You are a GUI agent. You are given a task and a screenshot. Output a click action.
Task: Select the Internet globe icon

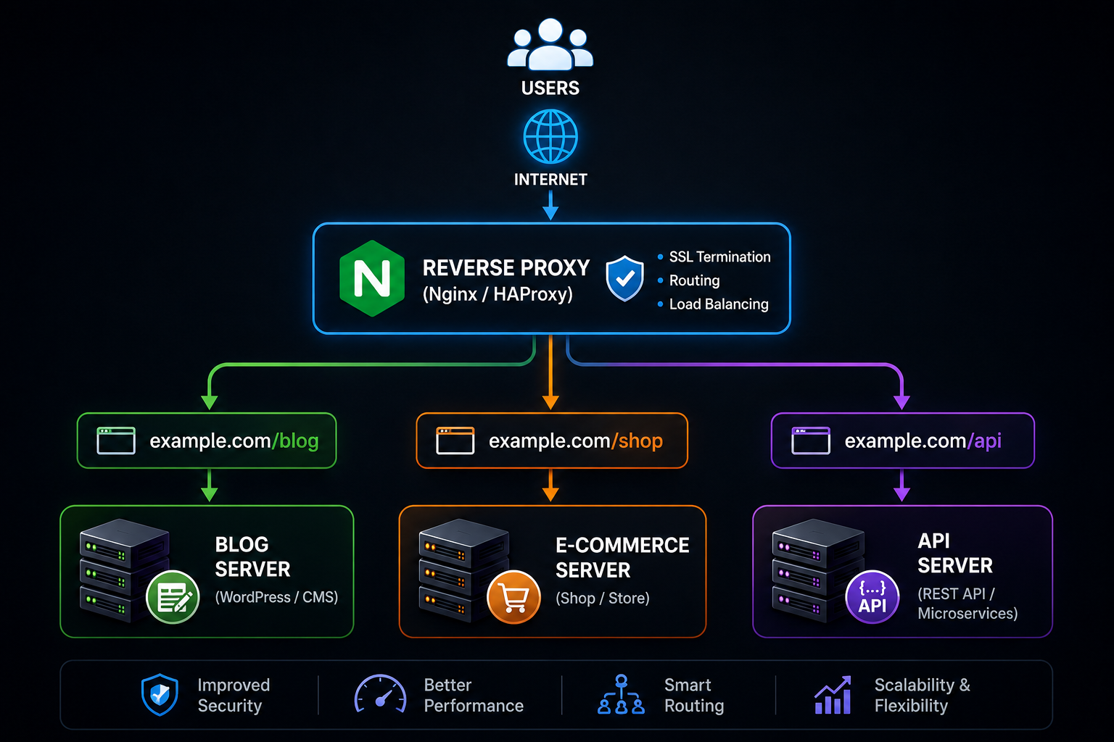click(x=550, y=136)
